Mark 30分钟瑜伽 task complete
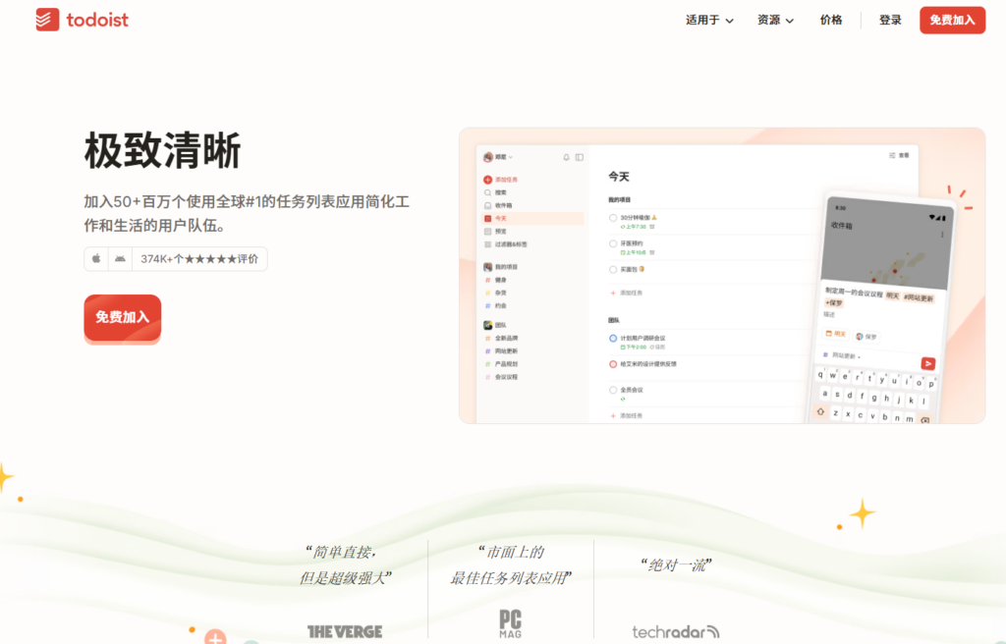Screen dimensions: 1006x644 (x=613, y=215)
